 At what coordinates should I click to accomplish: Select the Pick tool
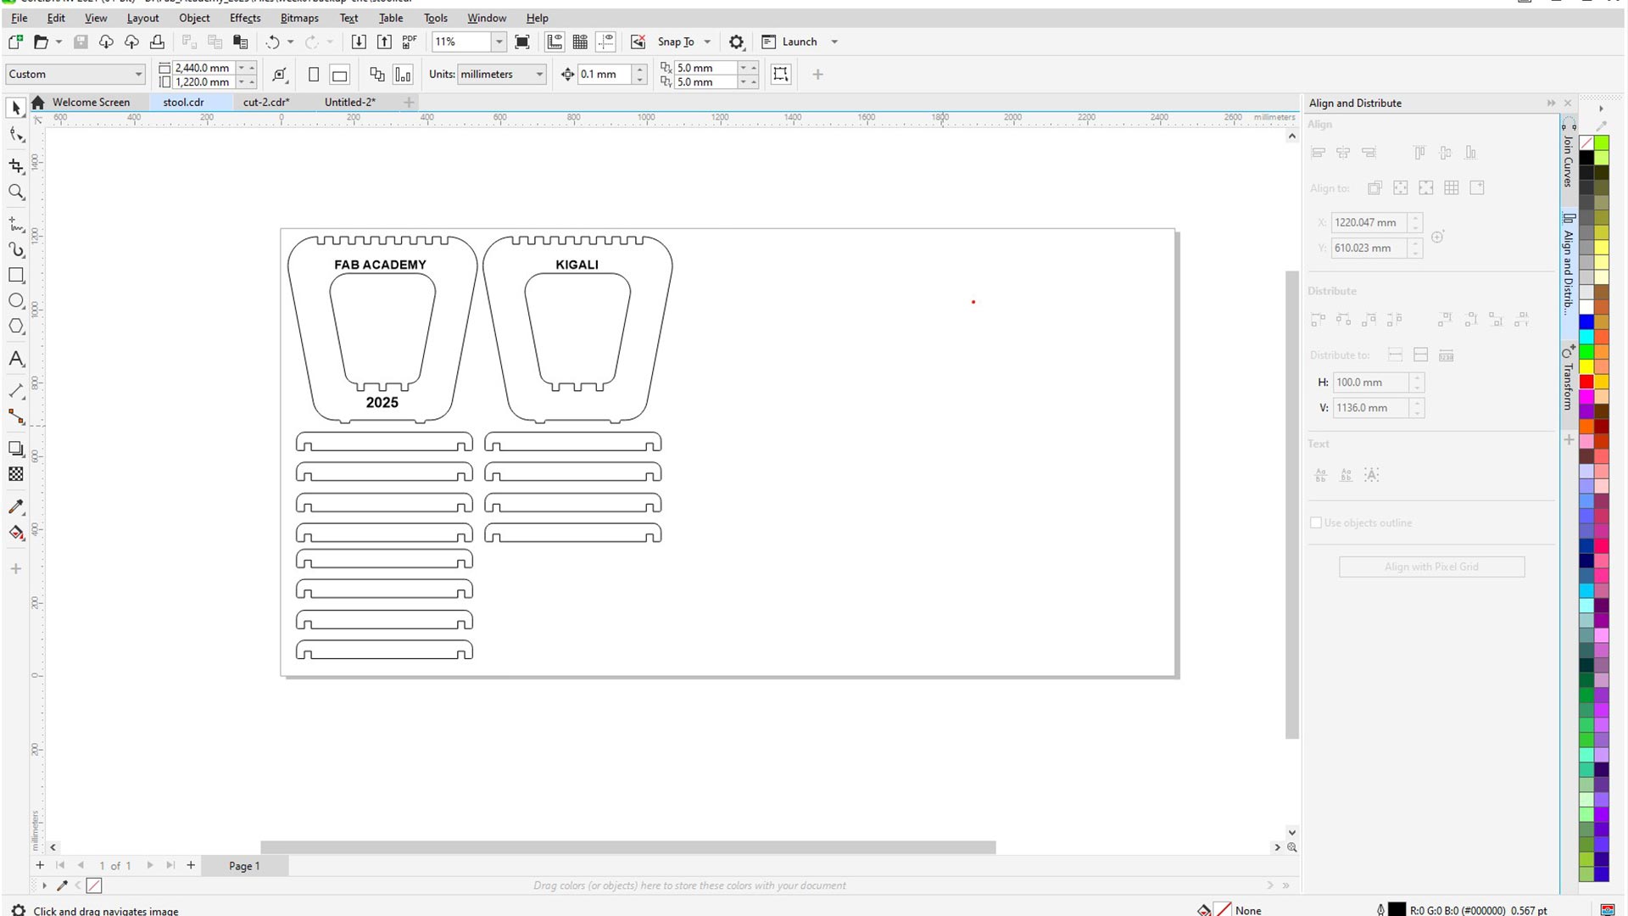click(x=16, y=108)
